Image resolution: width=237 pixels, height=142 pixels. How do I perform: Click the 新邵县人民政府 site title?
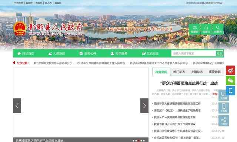coord(55,27)
